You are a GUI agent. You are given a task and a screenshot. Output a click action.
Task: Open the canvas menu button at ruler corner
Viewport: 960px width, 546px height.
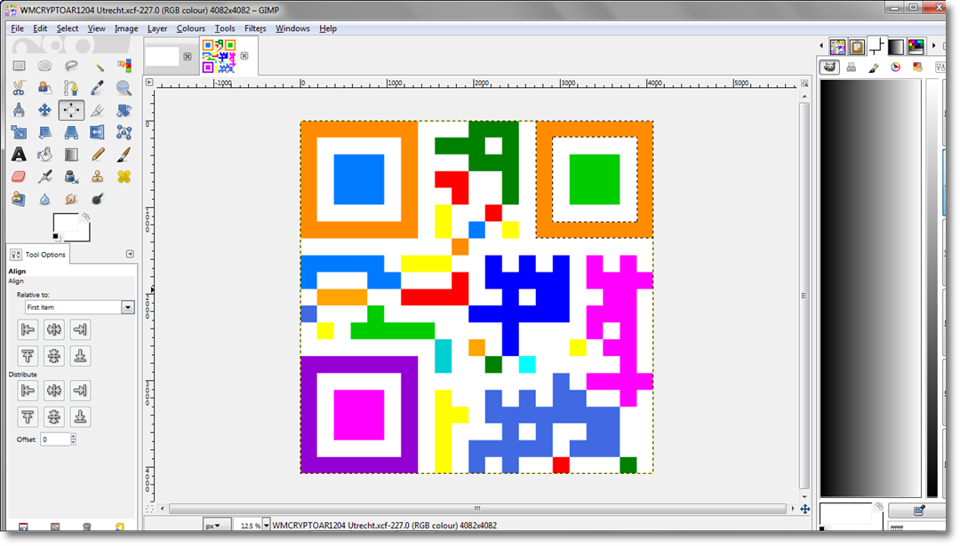(149, 82)
